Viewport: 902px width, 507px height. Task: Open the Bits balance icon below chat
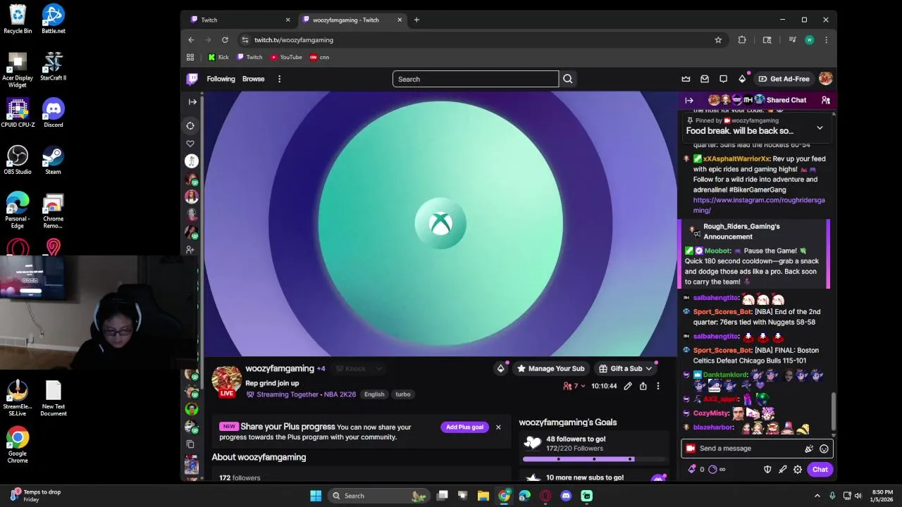pos(692,470)
